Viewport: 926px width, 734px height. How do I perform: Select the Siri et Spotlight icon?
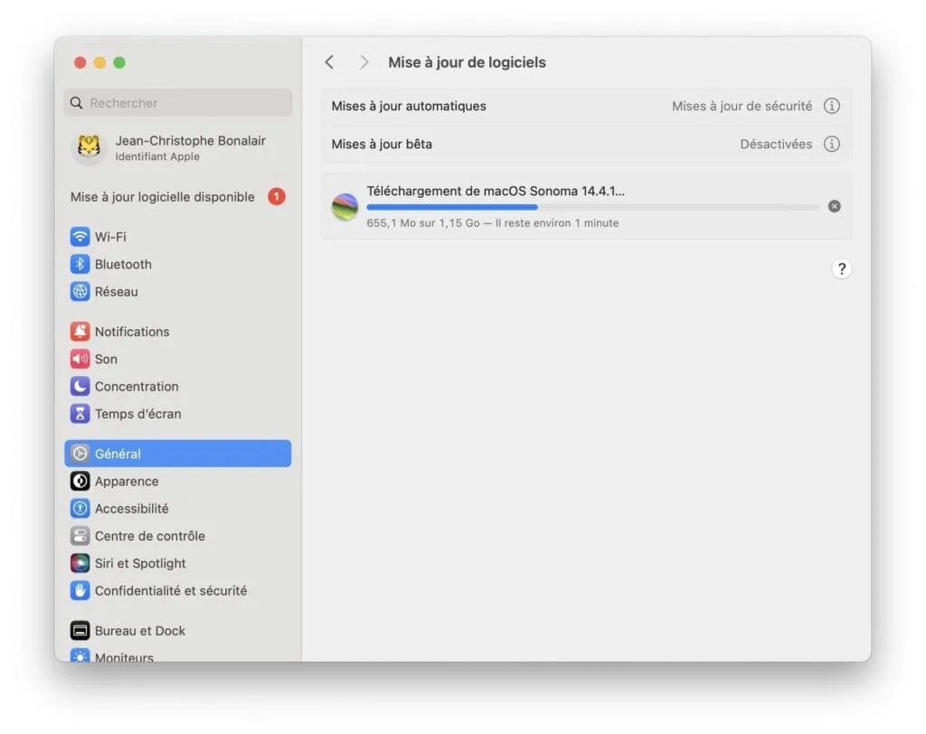coord(80,563)
